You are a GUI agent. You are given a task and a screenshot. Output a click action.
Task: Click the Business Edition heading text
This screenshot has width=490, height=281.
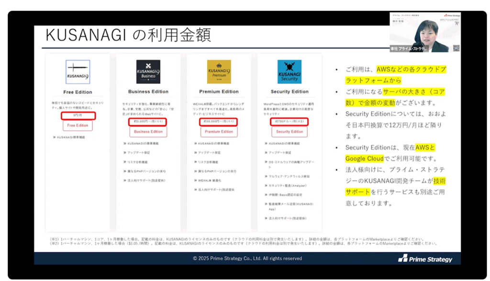148,92
